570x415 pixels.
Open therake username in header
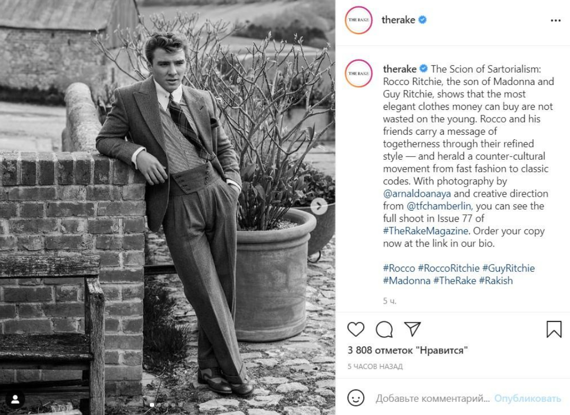point(398,20)
